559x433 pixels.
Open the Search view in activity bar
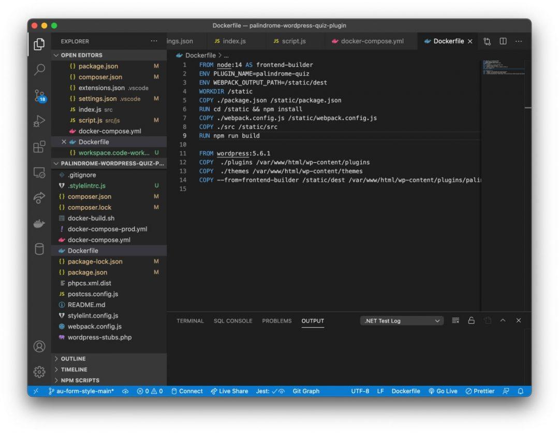[x=39, y=69]
